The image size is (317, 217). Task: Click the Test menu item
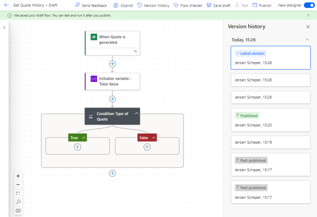tap(241, 5)
